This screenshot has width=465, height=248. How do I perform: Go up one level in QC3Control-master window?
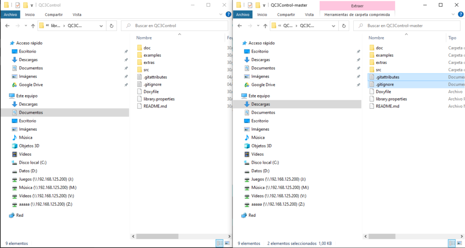pyautogui.click(x=265, y=26)
